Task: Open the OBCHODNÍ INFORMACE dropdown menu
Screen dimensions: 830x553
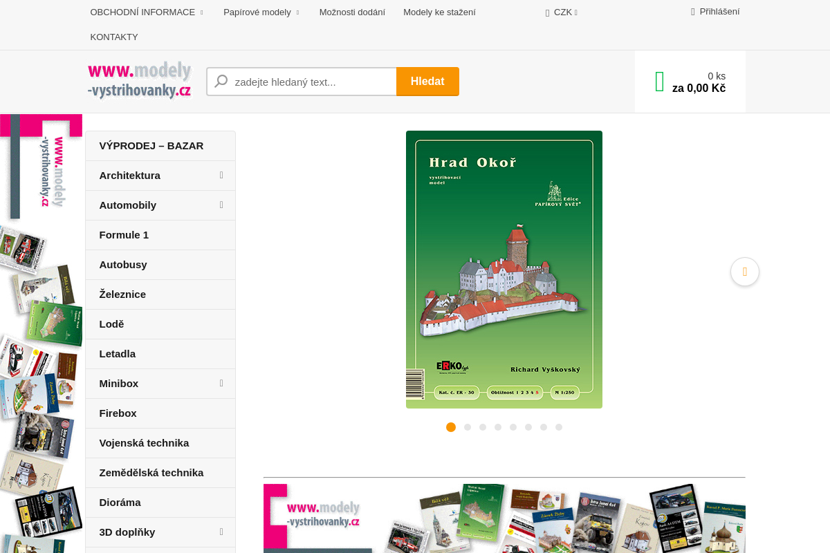Action: (147, 12)
